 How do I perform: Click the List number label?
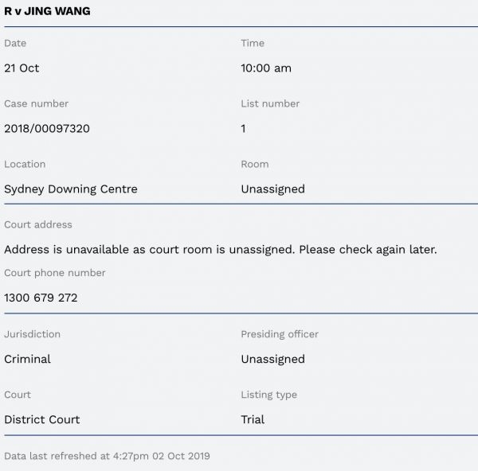(x=270, y=103)
